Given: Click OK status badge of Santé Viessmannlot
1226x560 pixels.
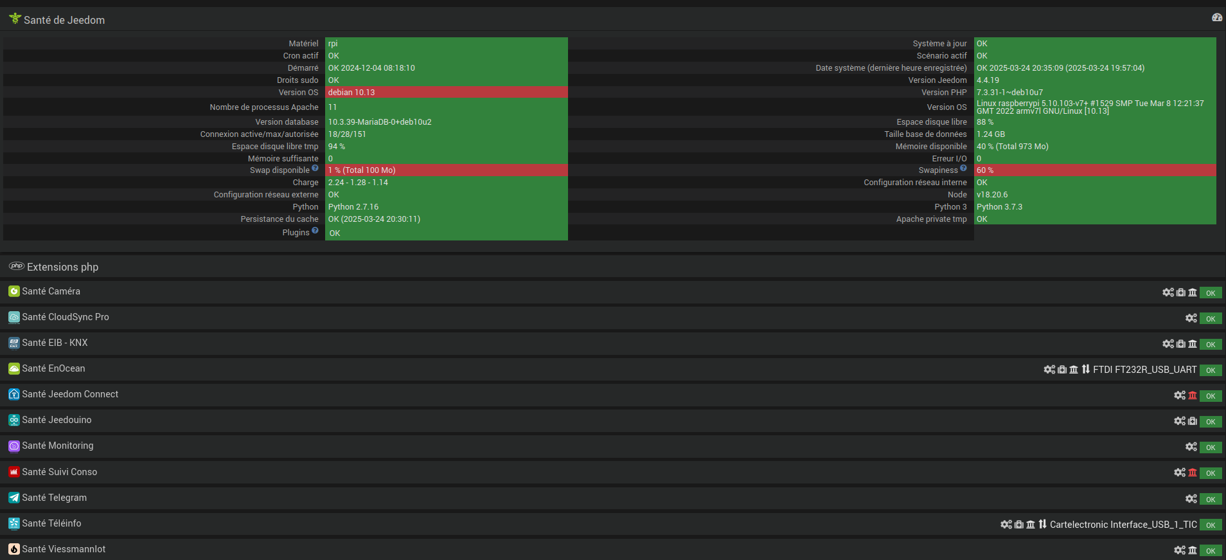Looking at the screenshot, I should coord(1211,550).
